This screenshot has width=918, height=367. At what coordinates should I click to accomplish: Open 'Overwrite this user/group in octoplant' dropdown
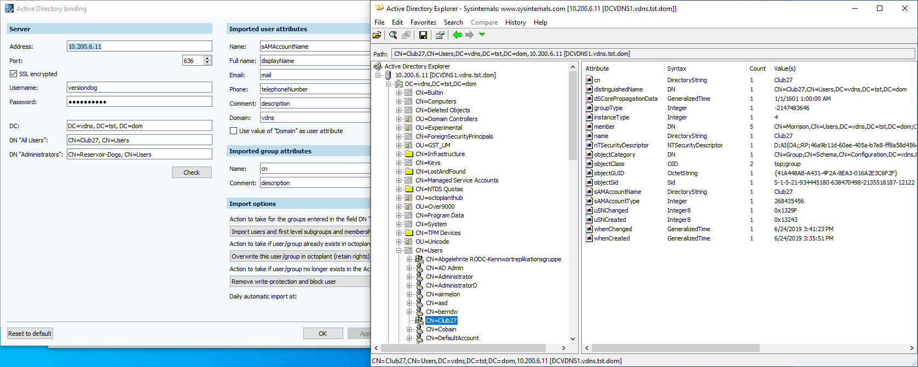(300, 256)
